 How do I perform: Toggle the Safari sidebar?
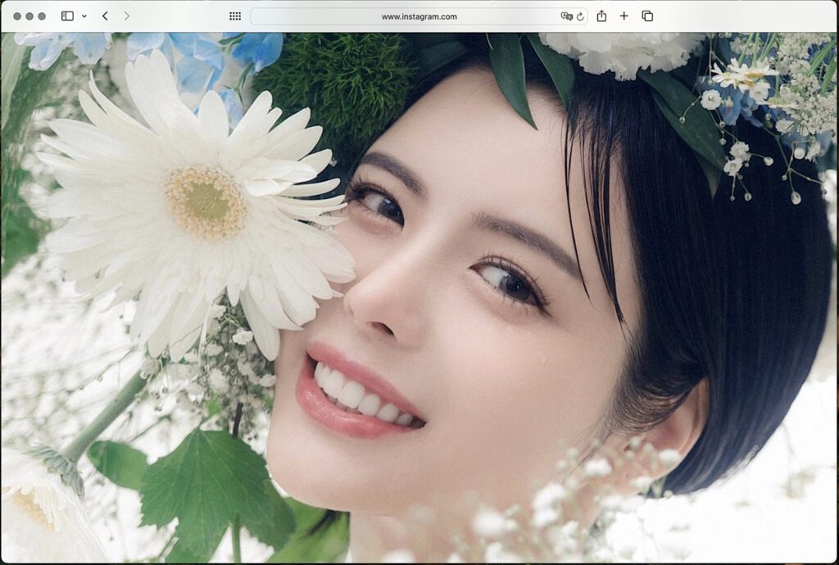click(67, 16)
